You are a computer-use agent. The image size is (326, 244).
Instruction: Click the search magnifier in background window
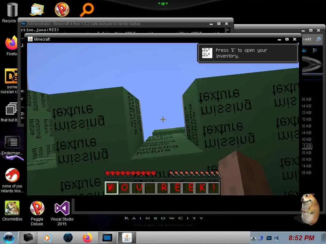(x=318, y=39)
